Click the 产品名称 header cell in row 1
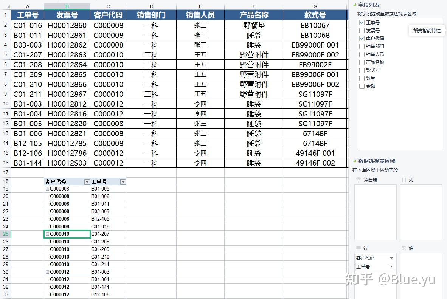Screen dimensions: 447x299 pyautogui.click(x=254, y=15)
